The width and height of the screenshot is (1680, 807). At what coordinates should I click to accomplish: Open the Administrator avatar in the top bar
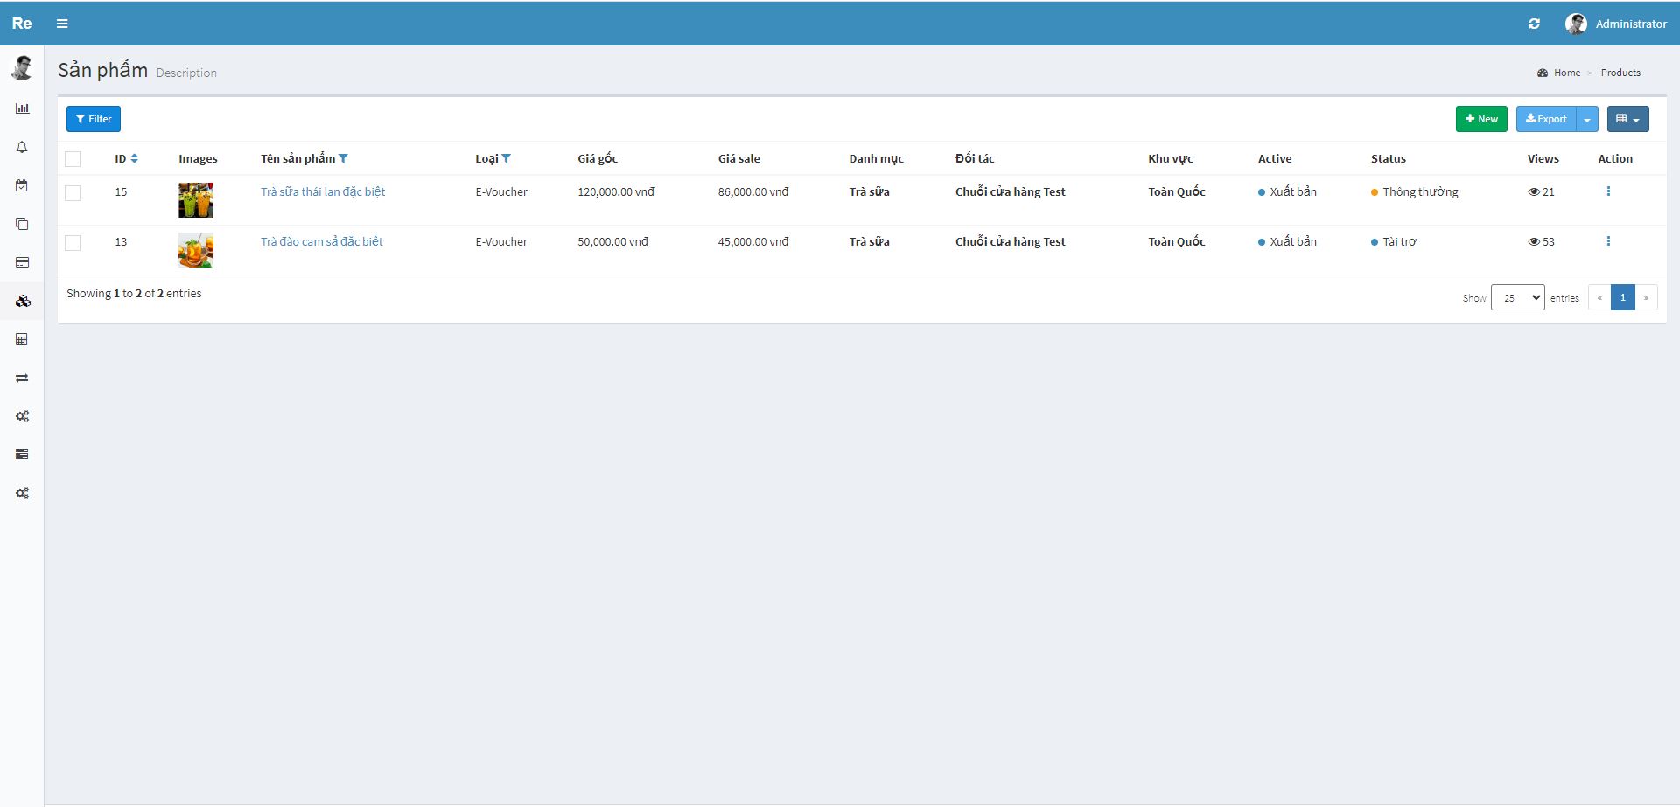point(1576,24)
